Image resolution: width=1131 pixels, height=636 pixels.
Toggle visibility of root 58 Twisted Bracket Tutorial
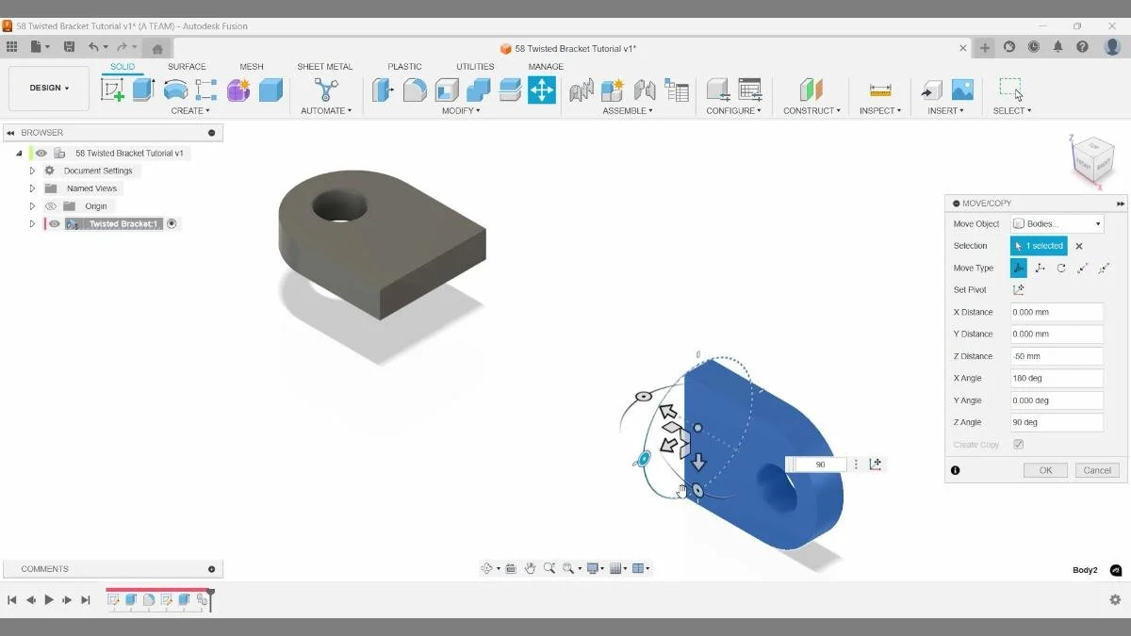[41, 153]
